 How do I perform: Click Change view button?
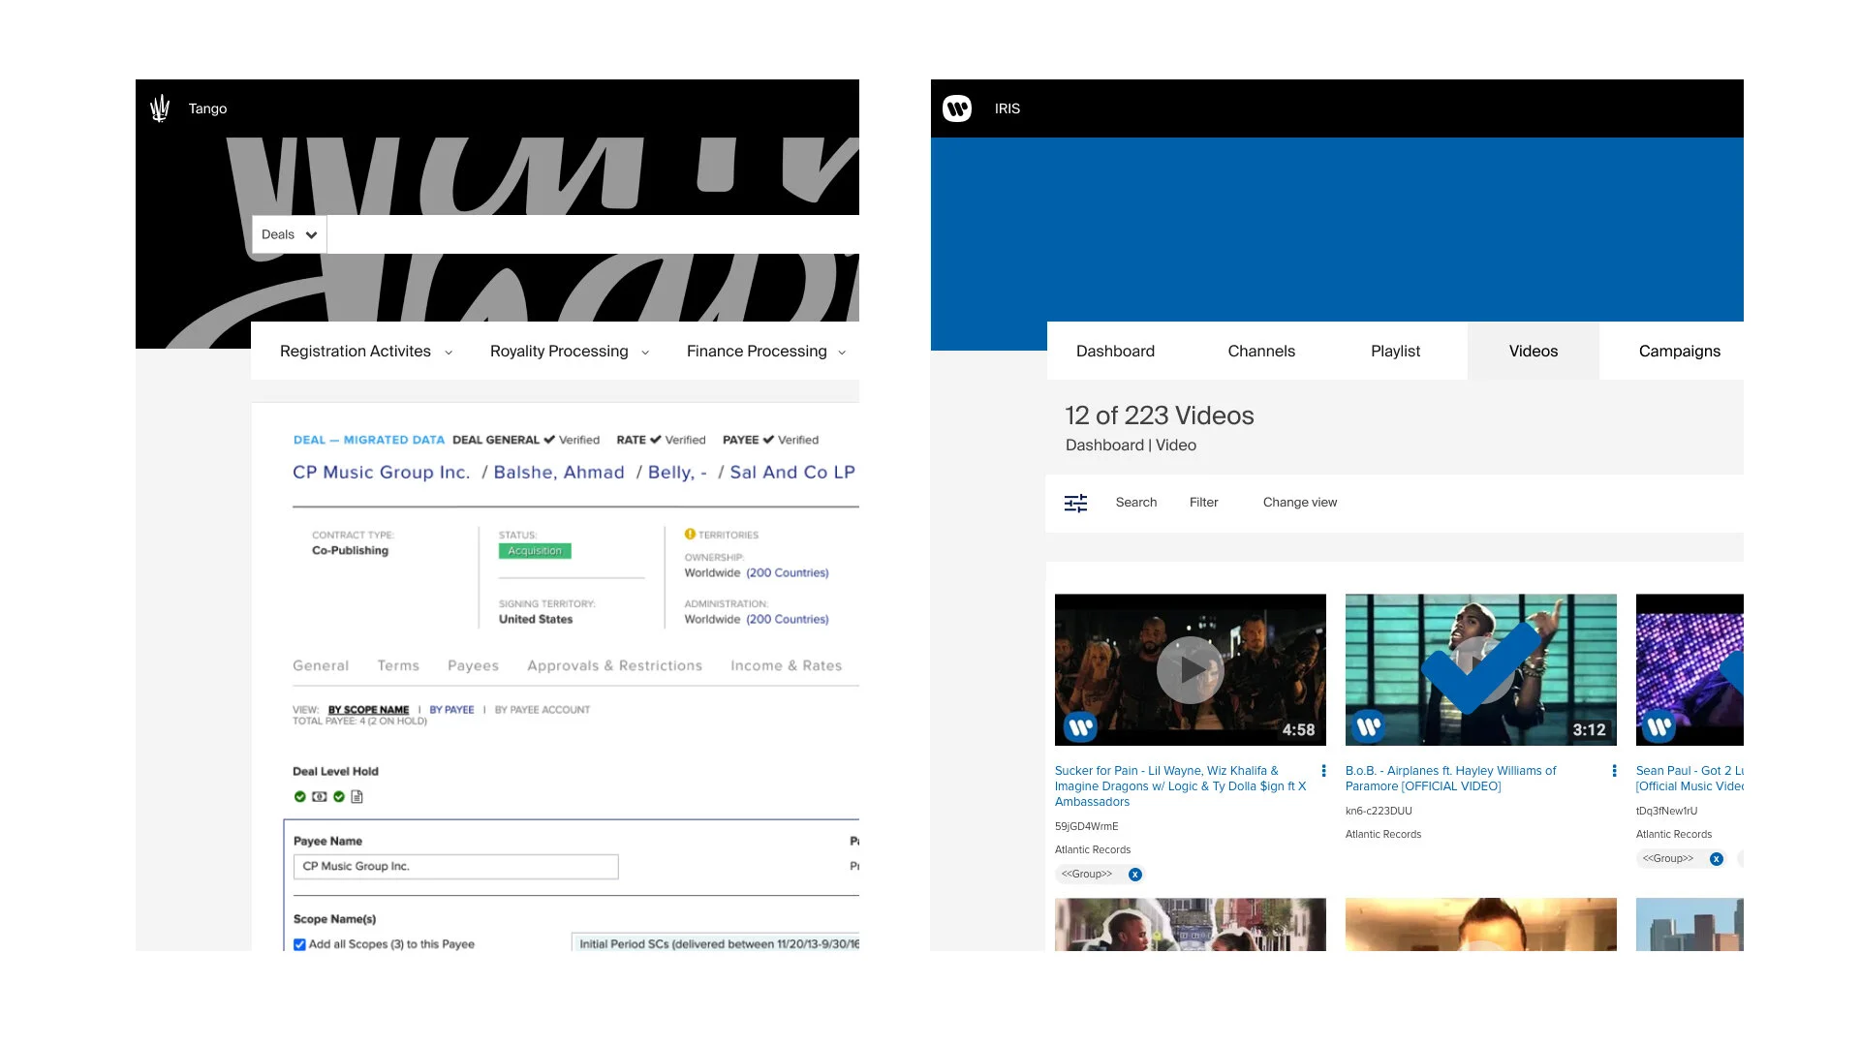tap(1299, 502)
